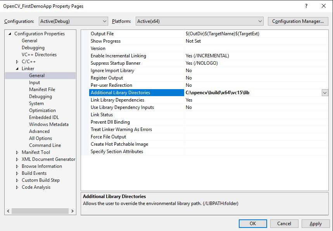Expand the Build Events node
The image size is (333, 231).
[x=17, y=173]
